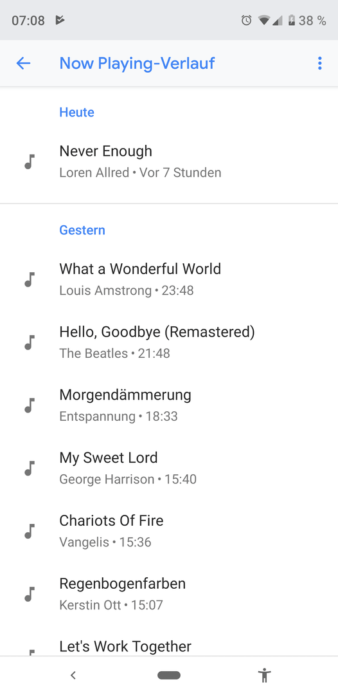The image size is (338, 695).
Task: Open Hello, Goodbye (Remastered) entry
Action: [169, 342]
